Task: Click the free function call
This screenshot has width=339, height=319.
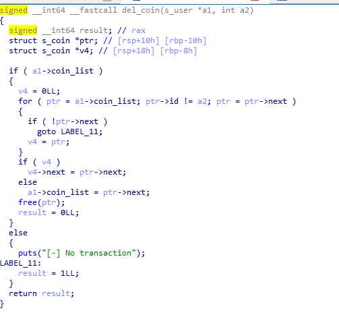Action: click(x=28, y=202)
